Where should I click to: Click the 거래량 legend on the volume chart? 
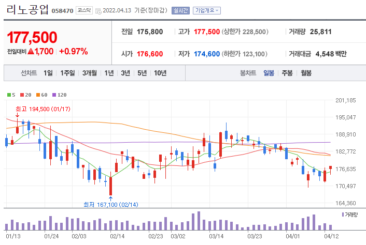pos(349,215)
